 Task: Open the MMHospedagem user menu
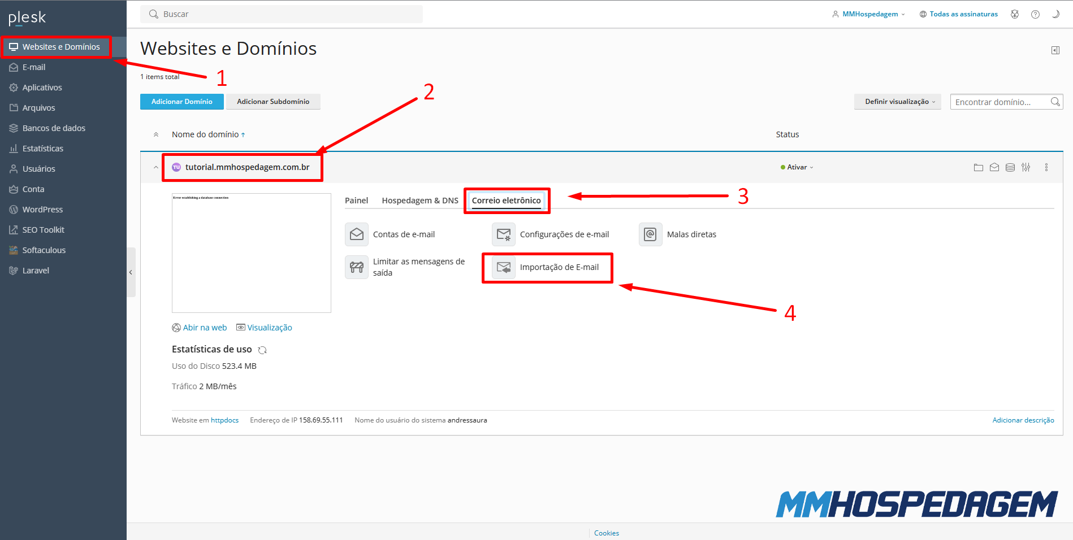coord(868,14)
